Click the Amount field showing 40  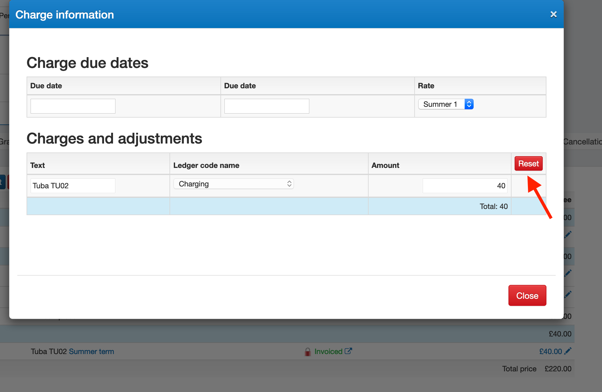465,186
